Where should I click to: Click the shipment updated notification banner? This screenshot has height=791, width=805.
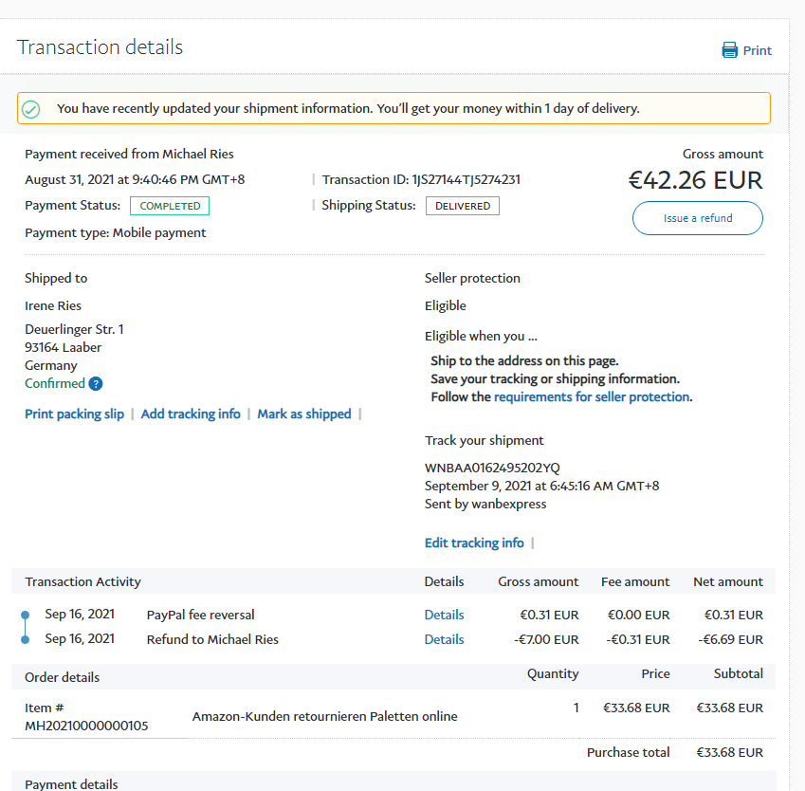pos(393,108)
